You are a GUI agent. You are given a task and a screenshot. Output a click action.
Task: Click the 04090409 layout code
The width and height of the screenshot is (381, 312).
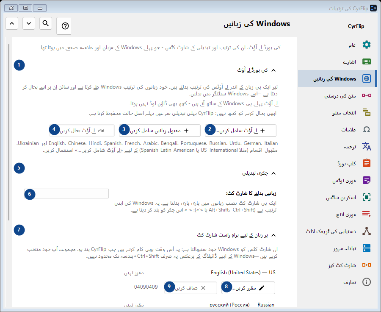tap(146, 287)
